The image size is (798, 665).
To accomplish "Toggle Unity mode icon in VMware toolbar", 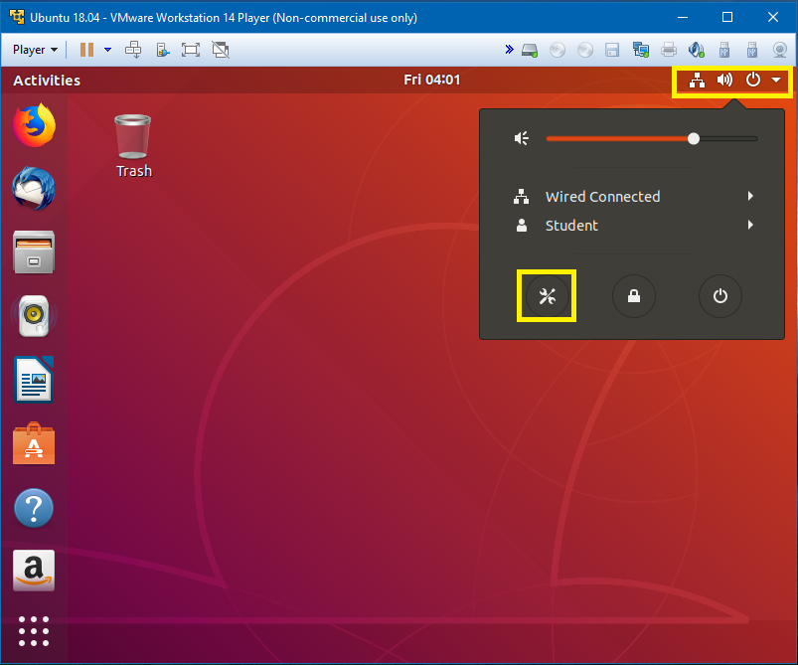I will coord(221,50).
